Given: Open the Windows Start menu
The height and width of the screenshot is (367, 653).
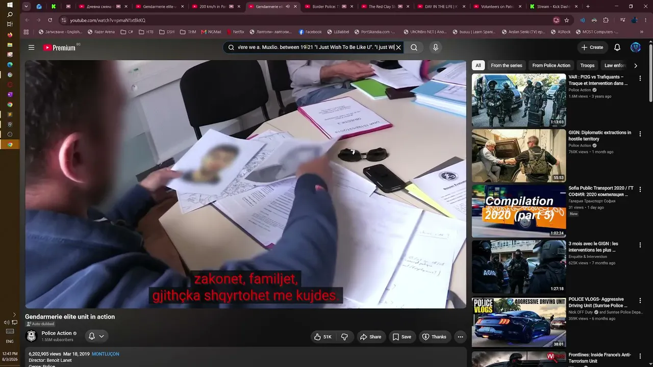Looking at the screenshot, I should 10,5.
